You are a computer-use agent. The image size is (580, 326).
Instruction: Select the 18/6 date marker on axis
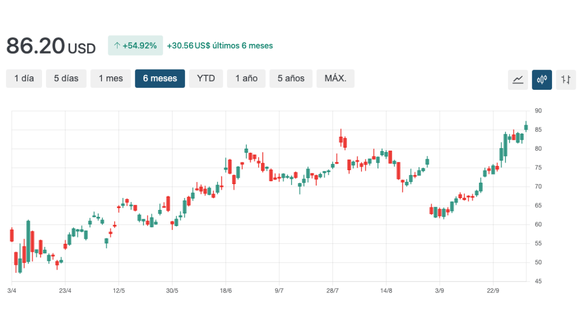(x=225, y=290)
